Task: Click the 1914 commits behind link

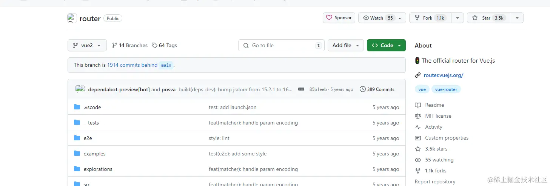Action: click(132, 65)
